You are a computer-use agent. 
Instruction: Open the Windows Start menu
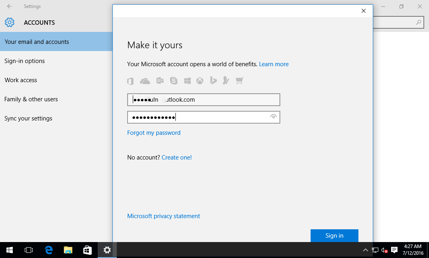click(x=10, y=250)
